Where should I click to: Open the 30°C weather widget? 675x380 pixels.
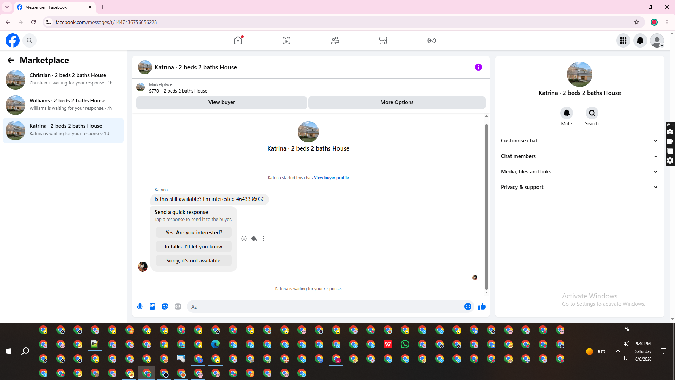(597, 351)
